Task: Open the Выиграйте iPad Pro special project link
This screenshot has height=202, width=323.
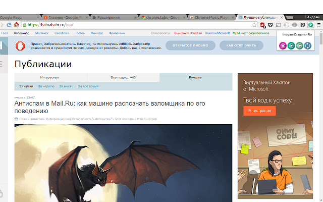Action: coord(188,33)
